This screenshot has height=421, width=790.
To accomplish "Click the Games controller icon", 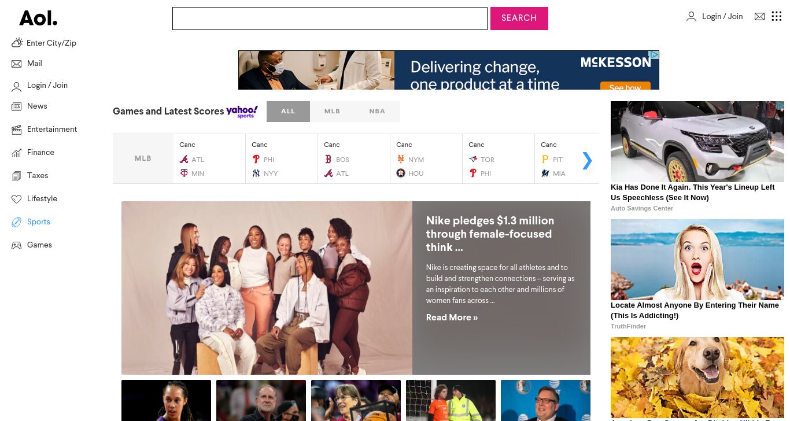I will (x=16, y=245).
